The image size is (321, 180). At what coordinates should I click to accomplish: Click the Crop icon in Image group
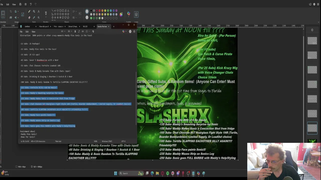[11, 11]
